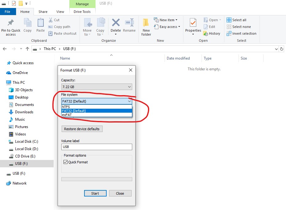Close Format dialog with X button
This screenshot has width=286, height=210.
(x=131, y=70)
